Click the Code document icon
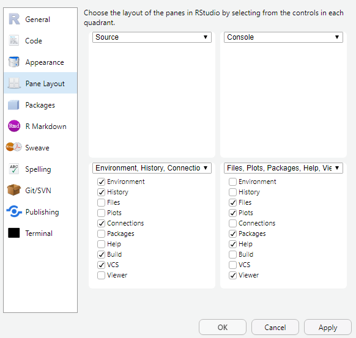356x338 pixels. tap(14, 40)
